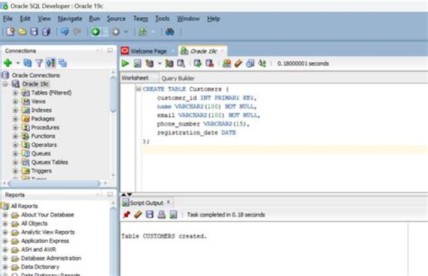Click the filter funnel in Connections panel
Screen dimensions: 428x276
click(39, 63)
